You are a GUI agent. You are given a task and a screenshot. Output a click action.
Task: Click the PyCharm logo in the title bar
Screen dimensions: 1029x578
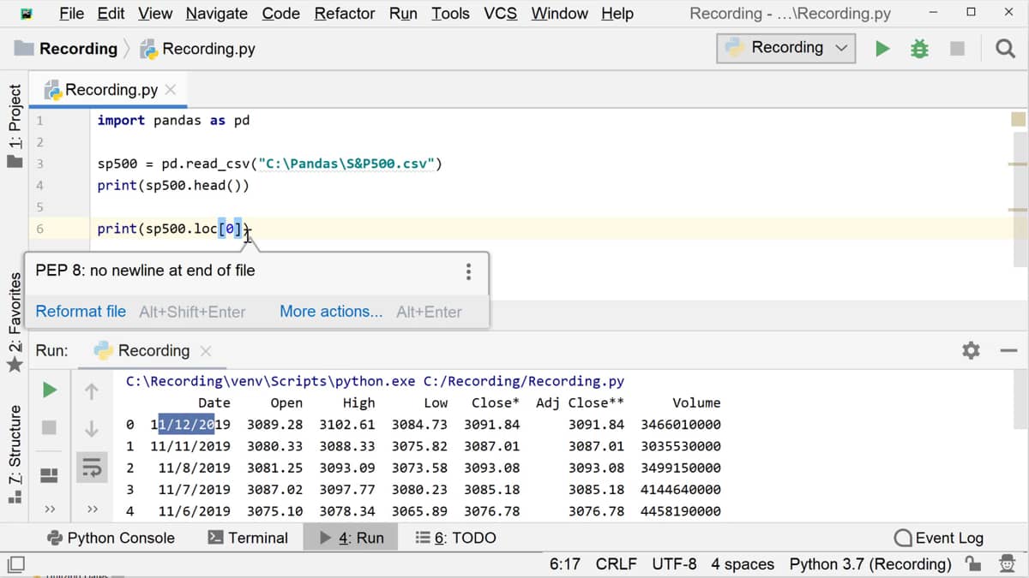pyautogui.click(x=27, y=14)
